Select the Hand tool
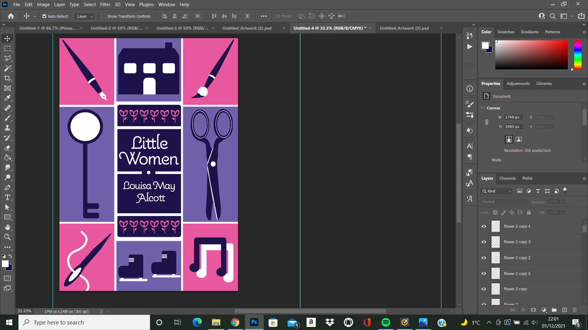Image resolution: width=588 pixels, height=330 pixels. point(7,227)
